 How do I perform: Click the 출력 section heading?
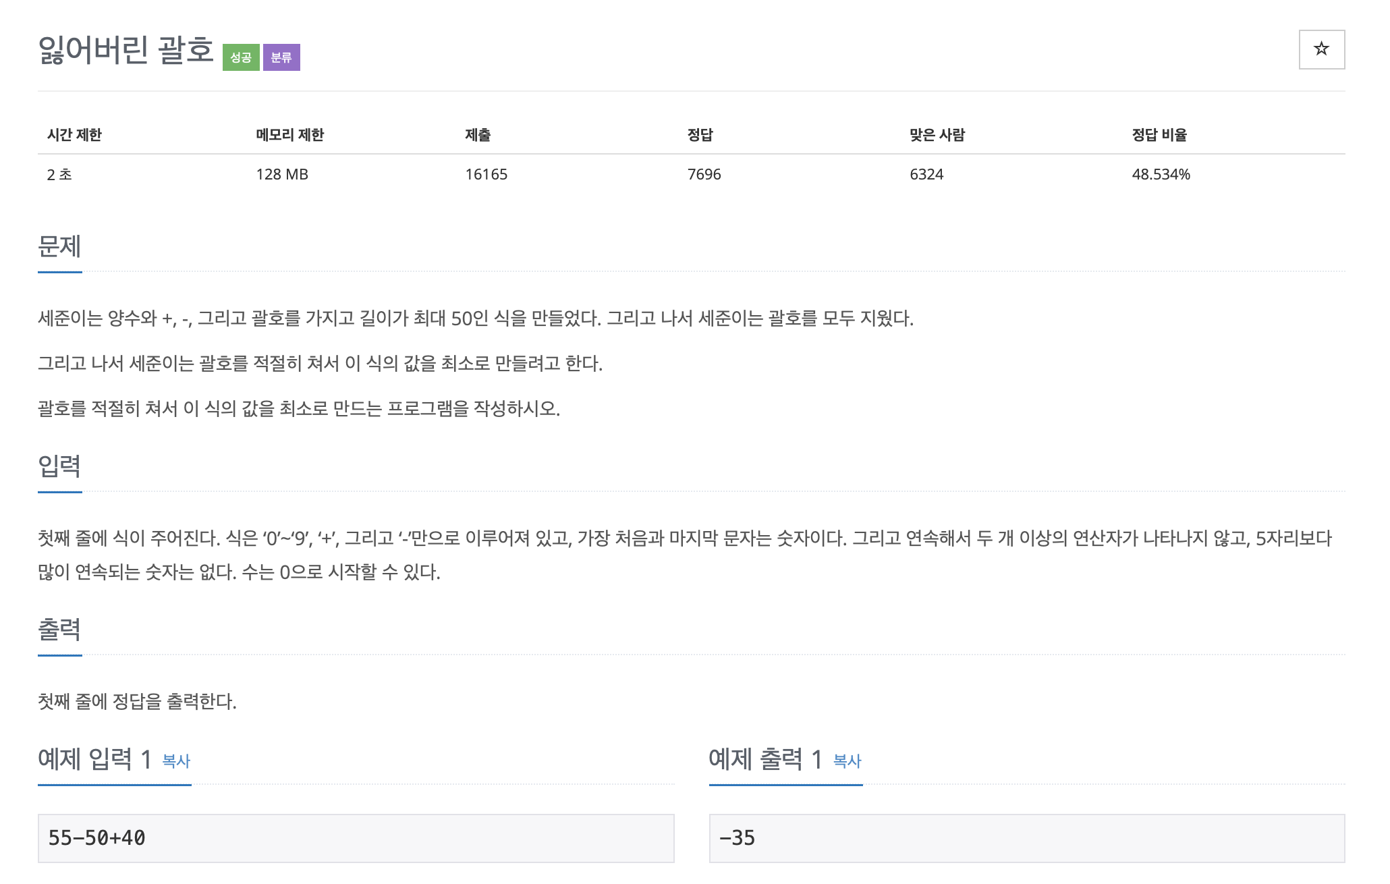[59, 630]
